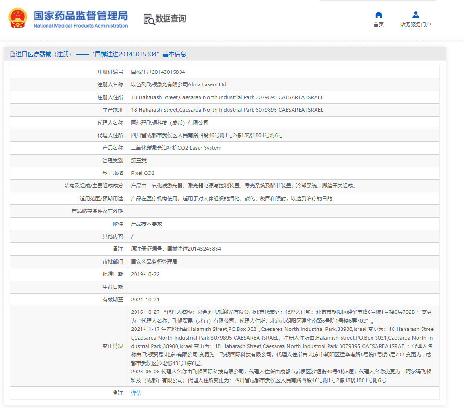464x408 pixels.
Task: Go to homepage via house icon
Action: [x=378, y=15]
